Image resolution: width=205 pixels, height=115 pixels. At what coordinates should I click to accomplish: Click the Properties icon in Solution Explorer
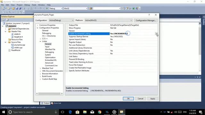tap(4, 20)
